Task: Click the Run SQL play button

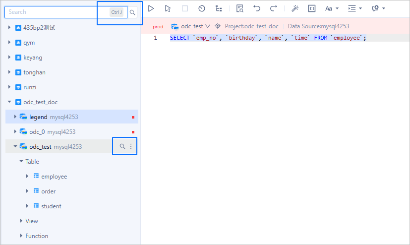Action: pos(151,8)
